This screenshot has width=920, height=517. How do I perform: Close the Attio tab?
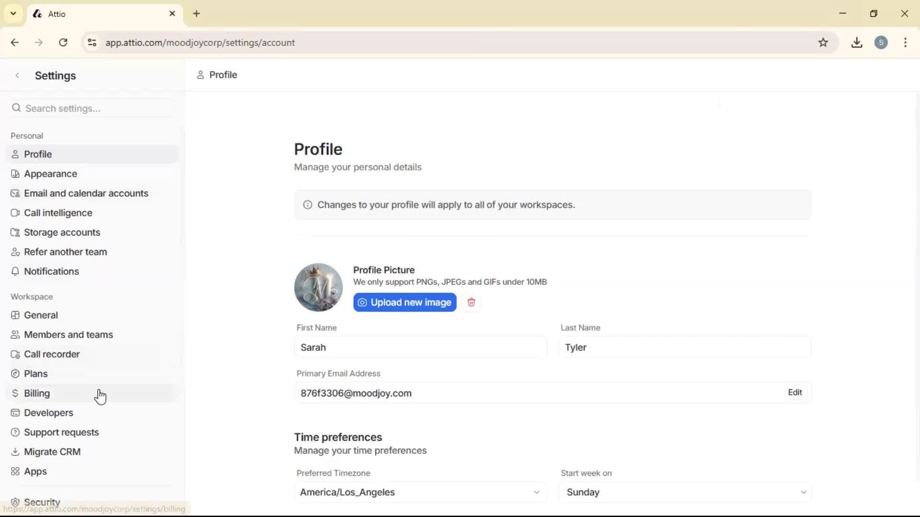click(x=172, y=14)
